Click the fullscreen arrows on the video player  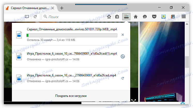(x=134, y=100)
